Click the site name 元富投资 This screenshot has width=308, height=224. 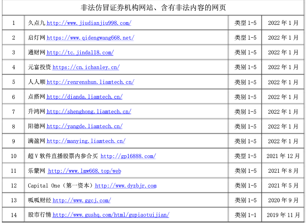[40, 67]
